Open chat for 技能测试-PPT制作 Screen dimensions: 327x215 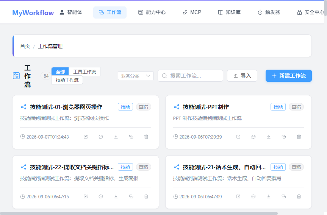pyautogui.click(x=253, y=137)
